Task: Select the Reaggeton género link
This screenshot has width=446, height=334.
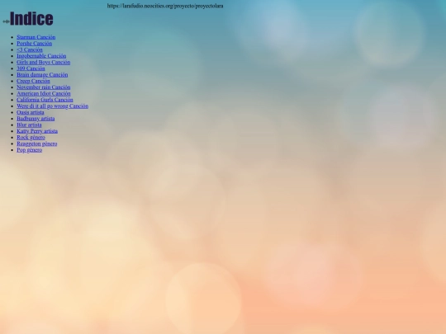Action: [37, 143]
